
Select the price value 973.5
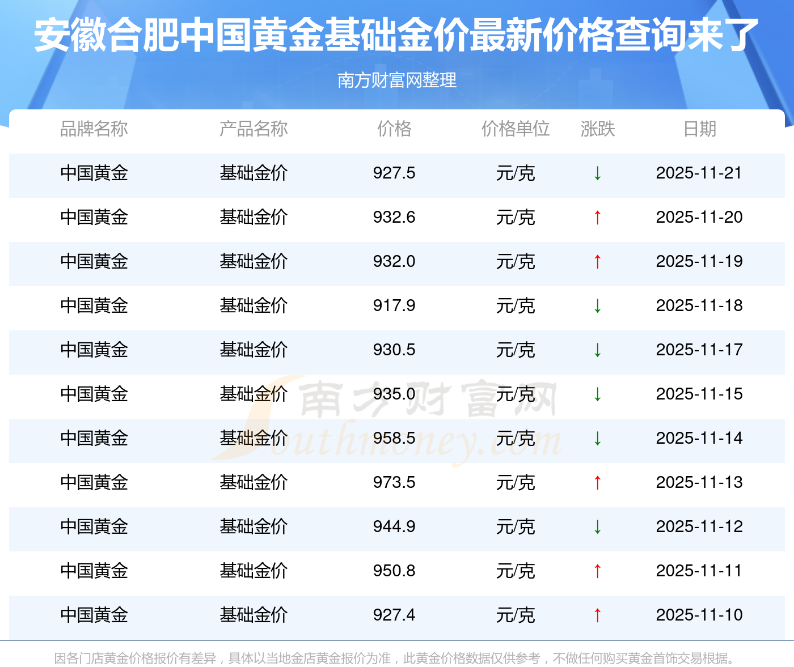[x=394, y=482]
